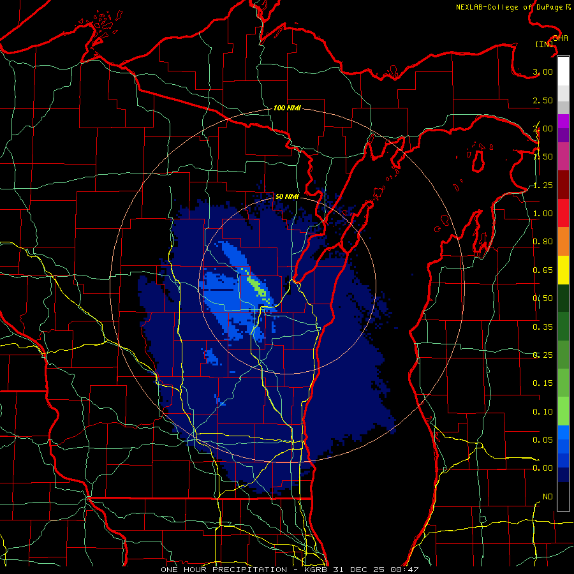Click the 0.10 legend value
574x574 pixels.
click(x=543, y=412)
